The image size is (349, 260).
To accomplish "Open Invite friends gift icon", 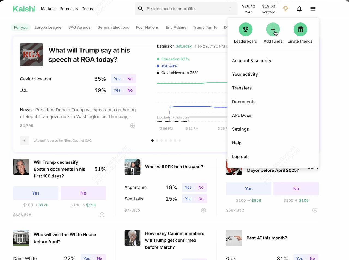I will point(300,30).
